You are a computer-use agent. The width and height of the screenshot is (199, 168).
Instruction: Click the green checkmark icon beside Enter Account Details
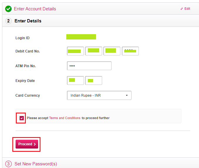coord(9,9)
